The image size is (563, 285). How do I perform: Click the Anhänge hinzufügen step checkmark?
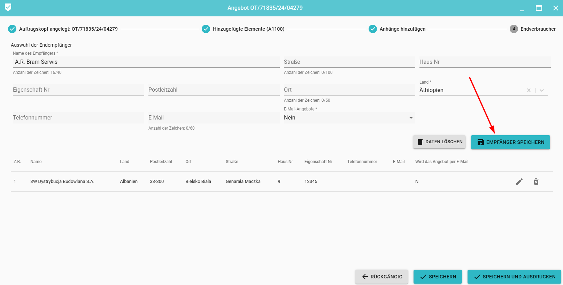372,29
